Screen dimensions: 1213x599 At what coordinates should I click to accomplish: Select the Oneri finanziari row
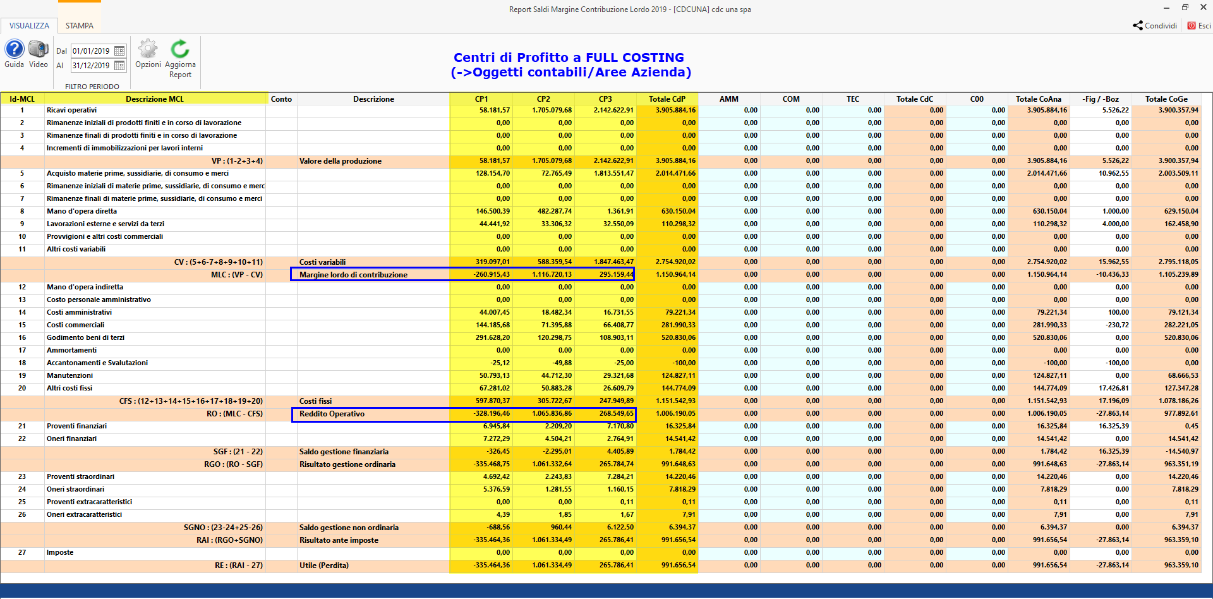(x=600, y=439)
